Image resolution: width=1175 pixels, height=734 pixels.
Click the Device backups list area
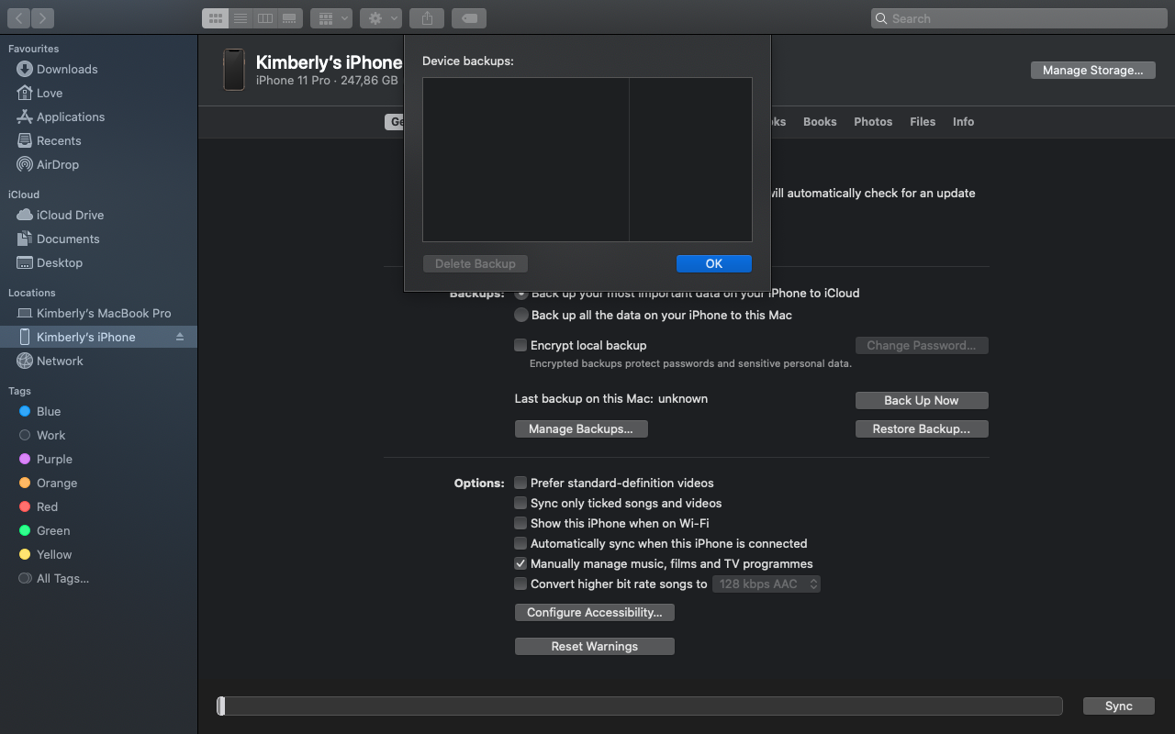587,160
